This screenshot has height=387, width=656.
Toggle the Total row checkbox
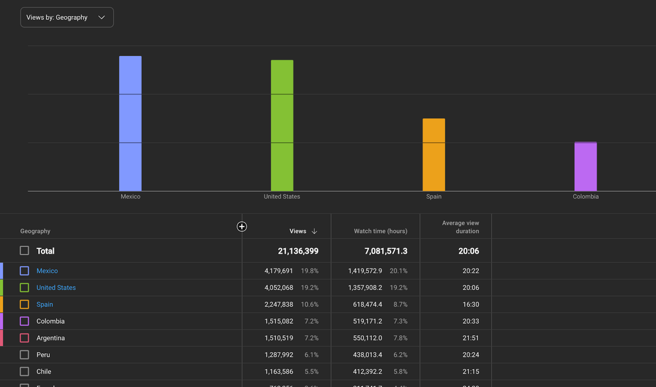coord(24,250)
